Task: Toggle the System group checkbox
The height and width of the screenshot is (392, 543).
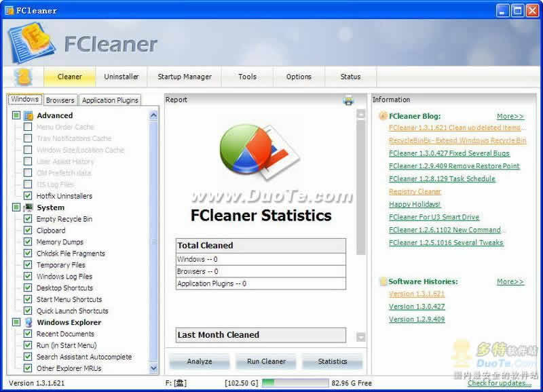Action: tap(16, 208)
